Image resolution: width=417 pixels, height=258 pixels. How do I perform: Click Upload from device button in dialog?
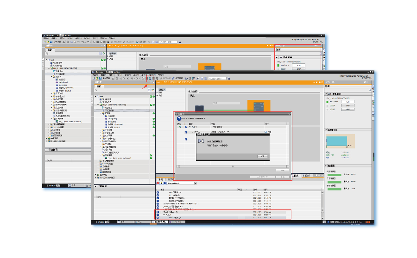[x=263, y=177]
